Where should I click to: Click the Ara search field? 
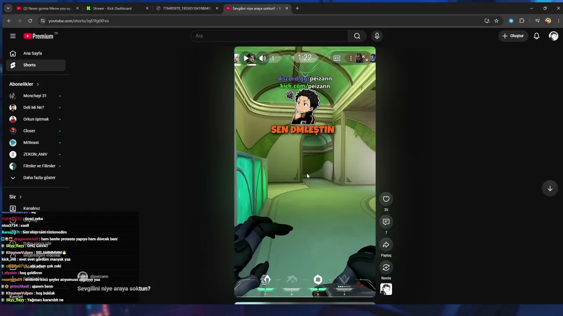point(270,36)
